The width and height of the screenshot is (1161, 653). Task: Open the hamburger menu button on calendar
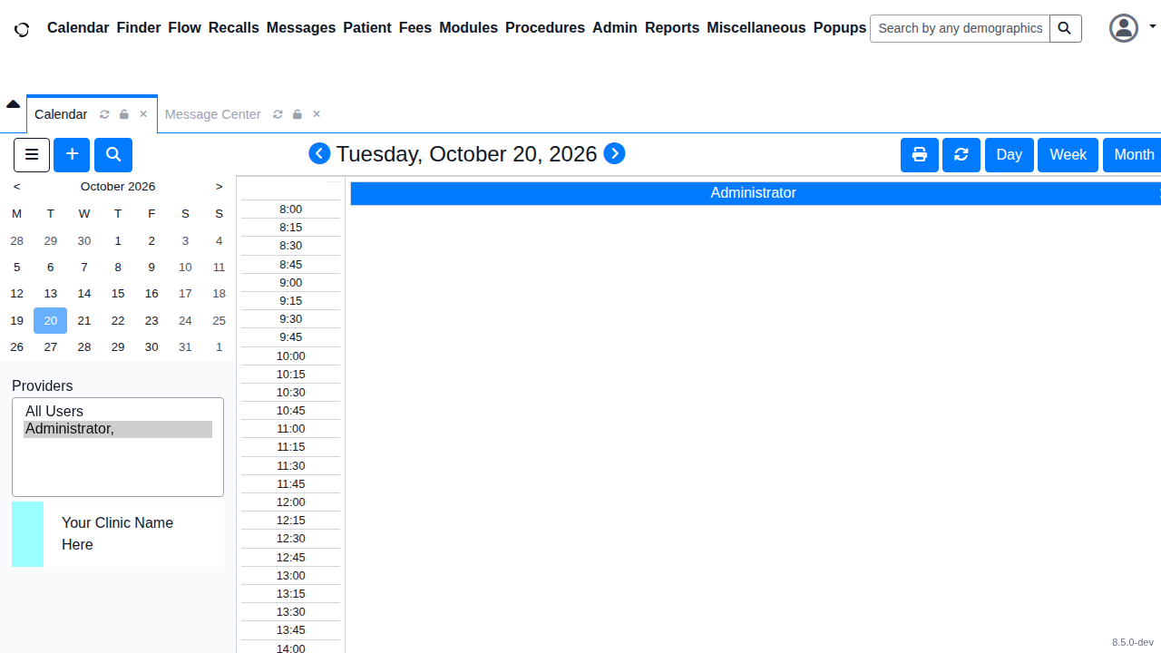pos(32,155)
